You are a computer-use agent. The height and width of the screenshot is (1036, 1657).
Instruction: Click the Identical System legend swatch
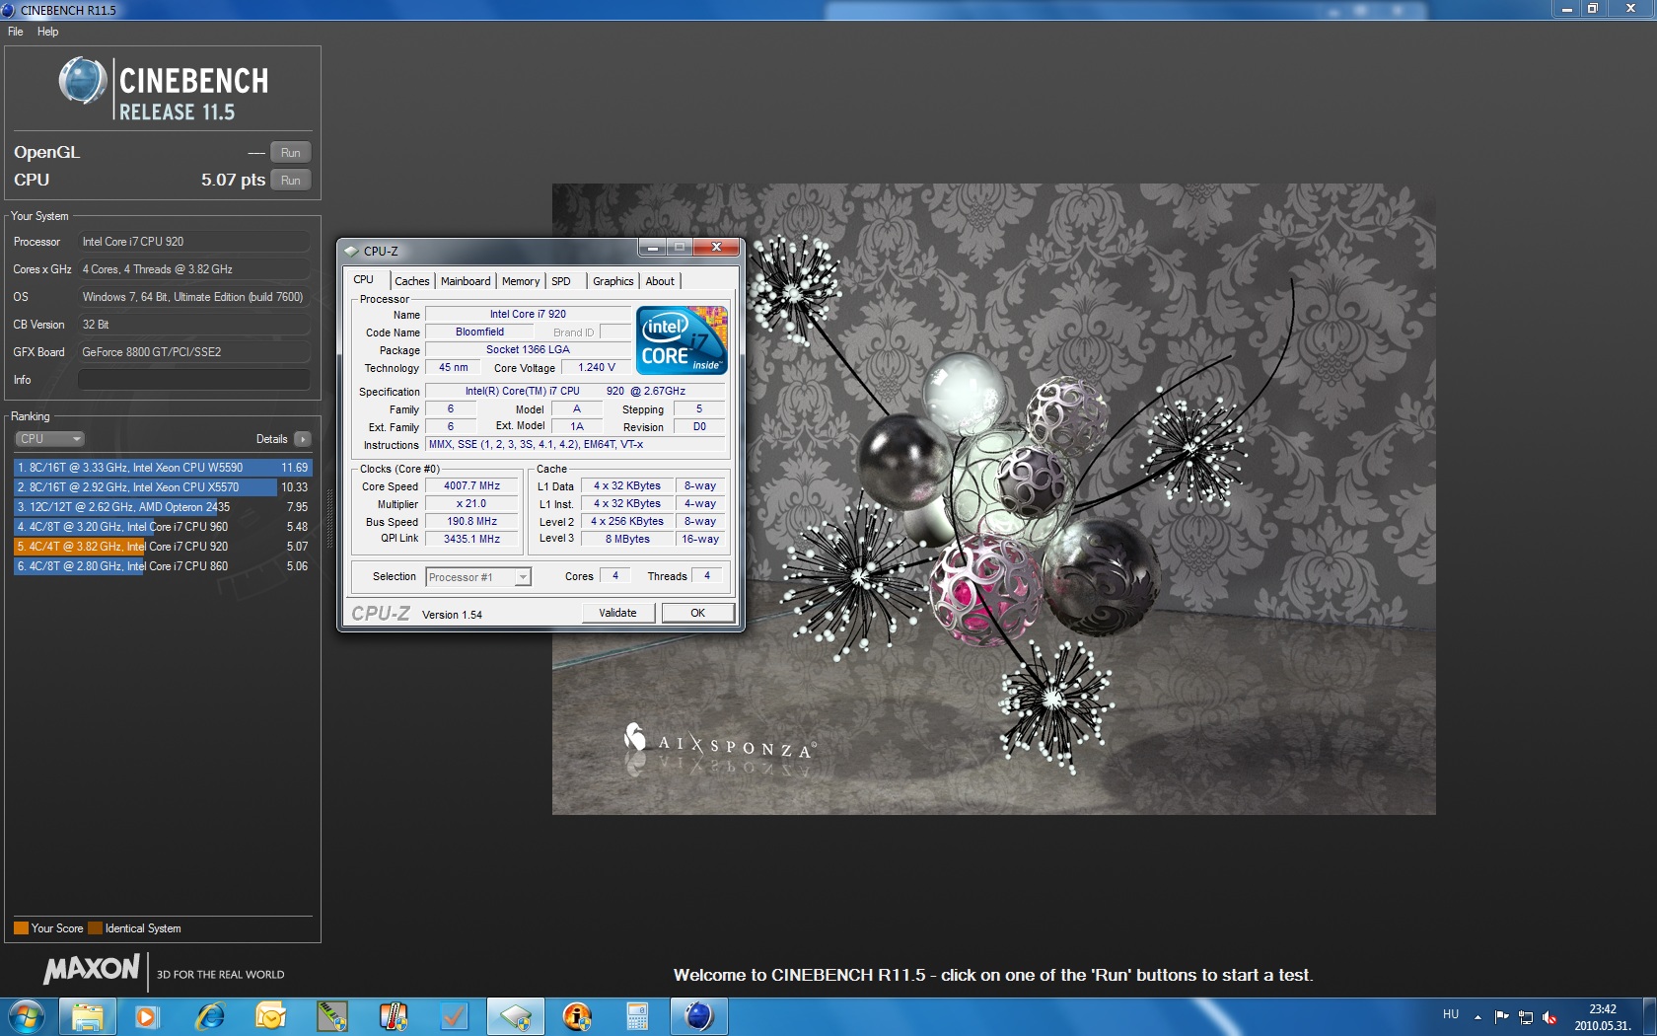click(95, 928)
